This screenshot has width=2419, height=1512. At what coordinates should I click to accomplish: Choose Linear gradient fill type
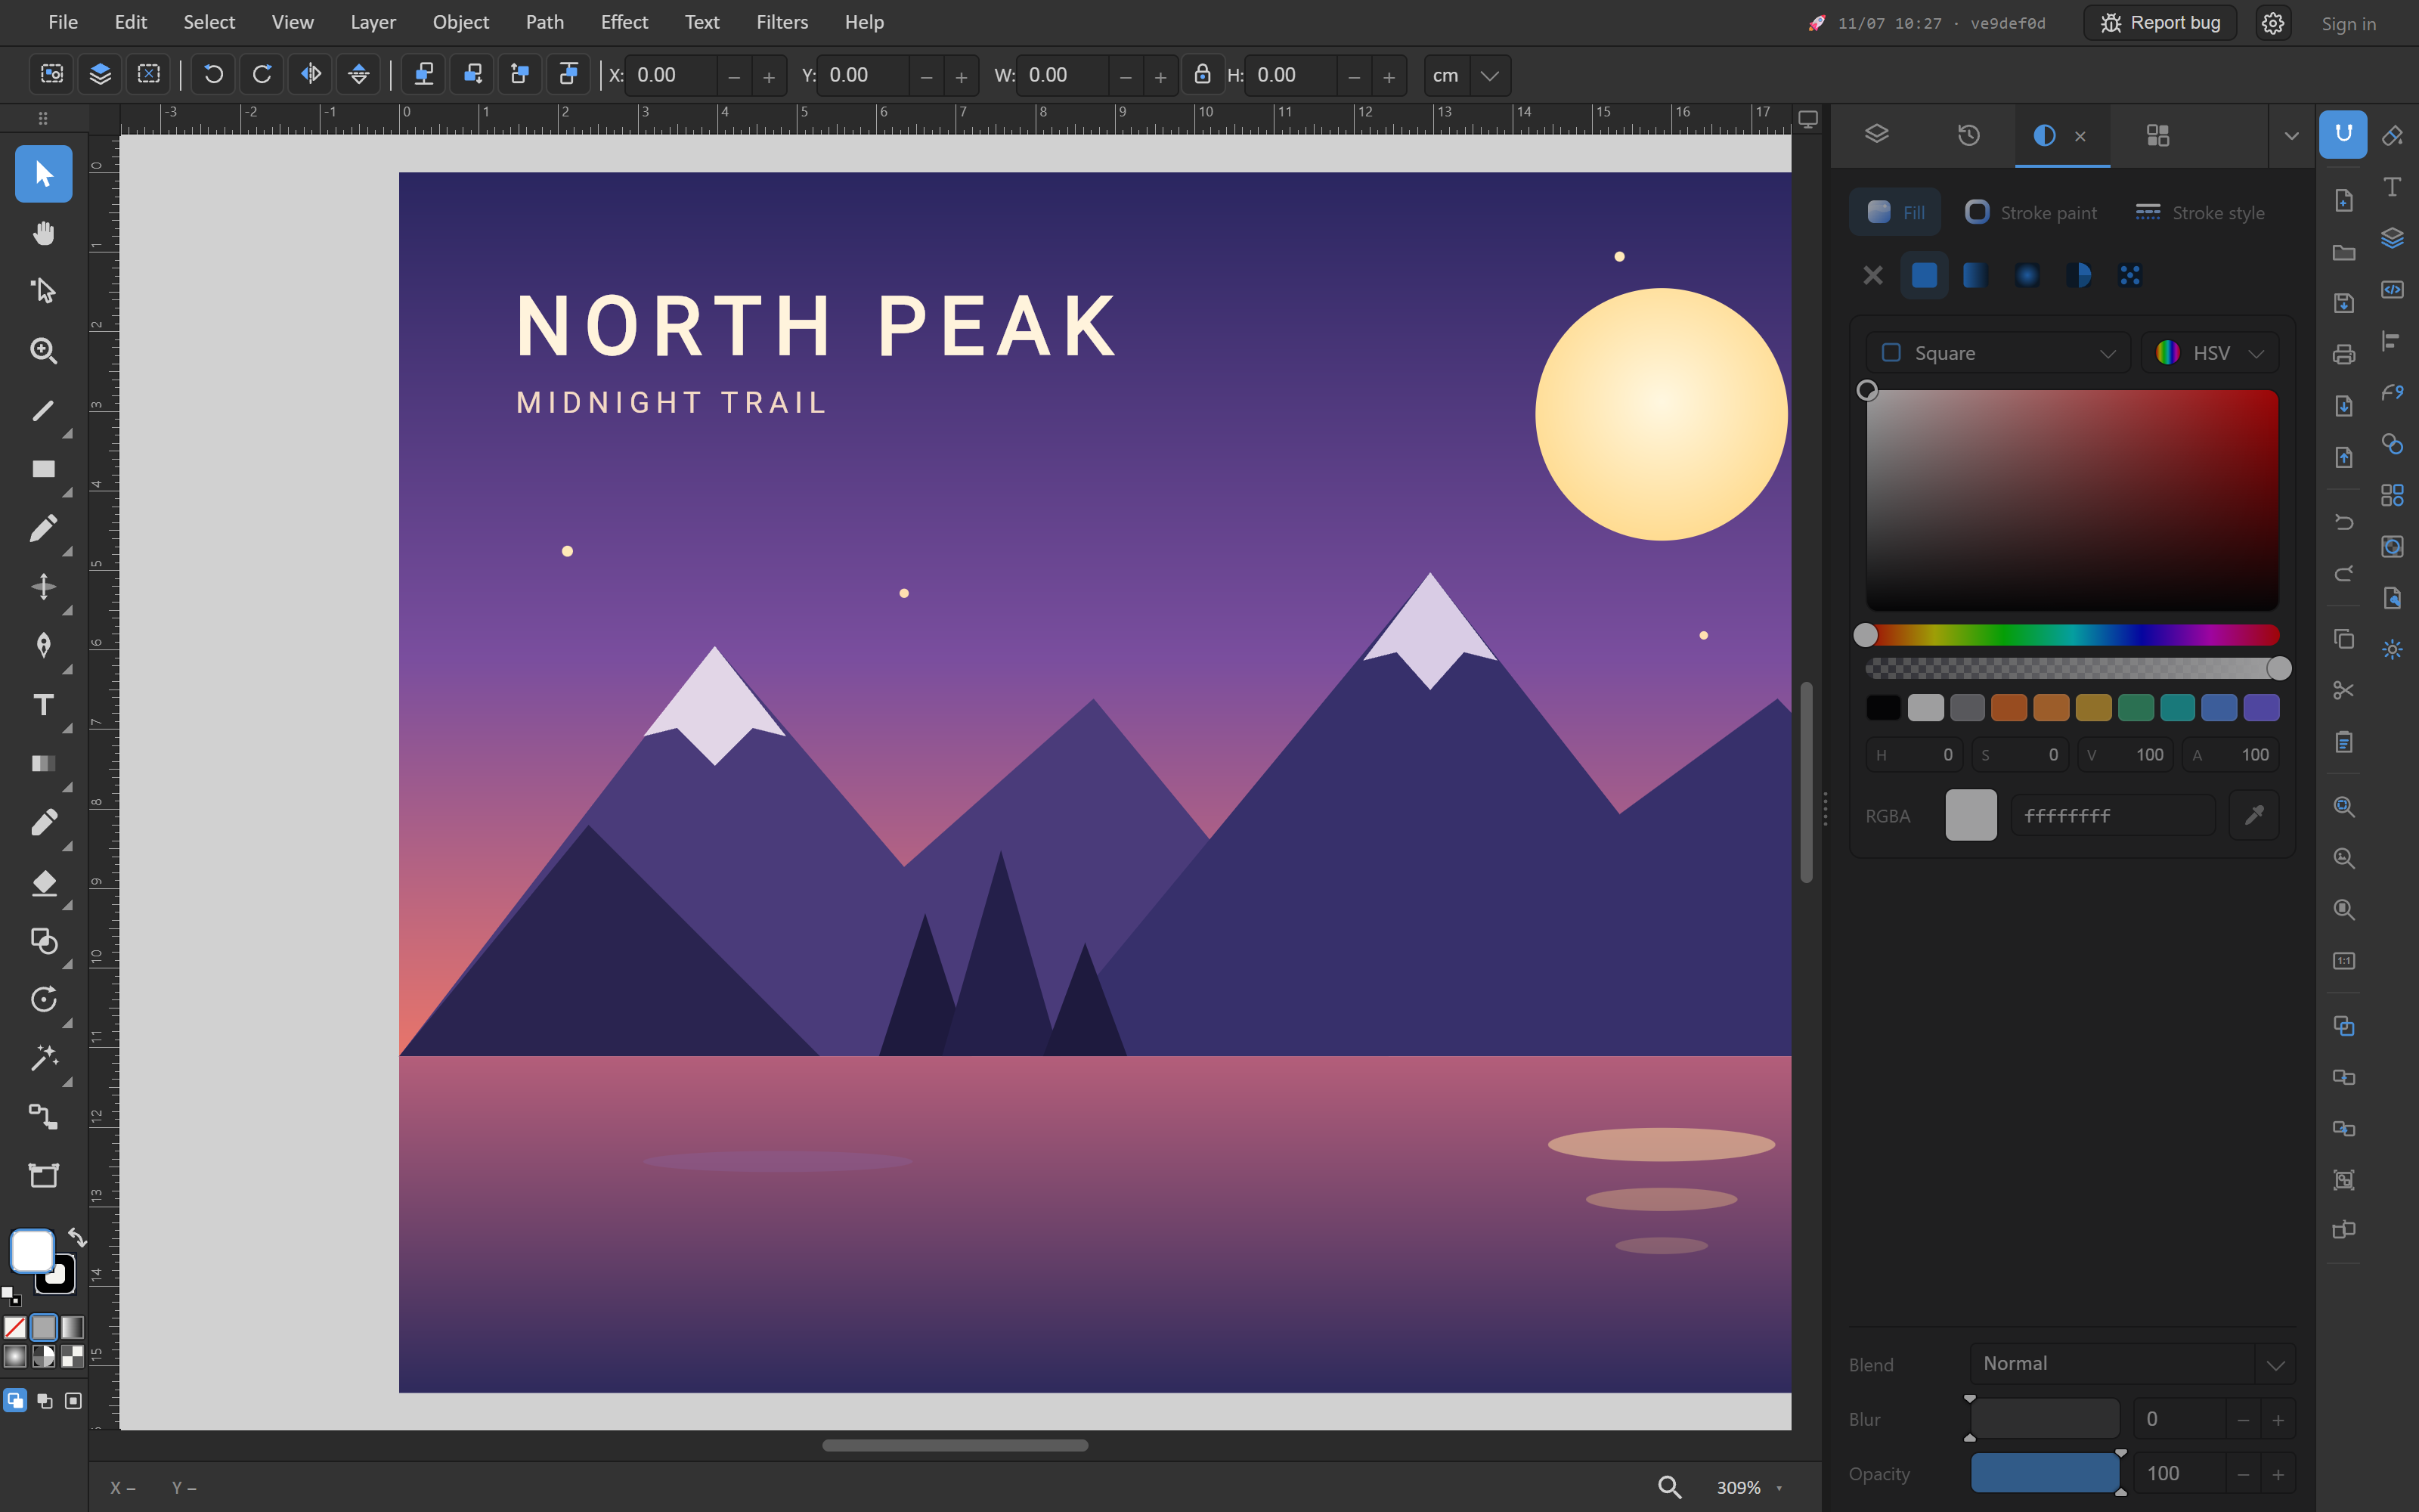1975,275
